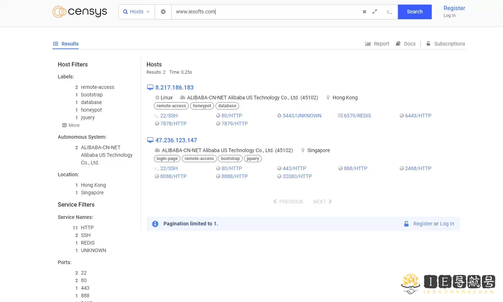Clear the search query with X icon
Screen dimensions: 503x302
(364, 12)
